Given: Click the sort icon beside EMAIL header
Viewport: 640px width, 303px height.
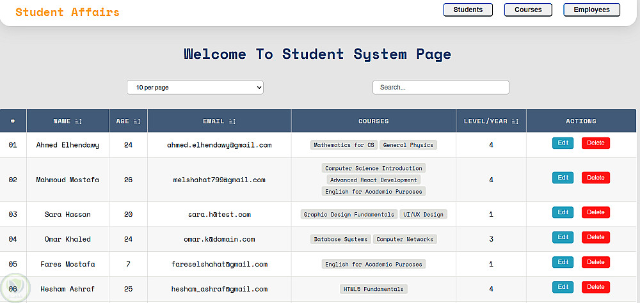Looking at the screenshot, I should coord(232,121).
